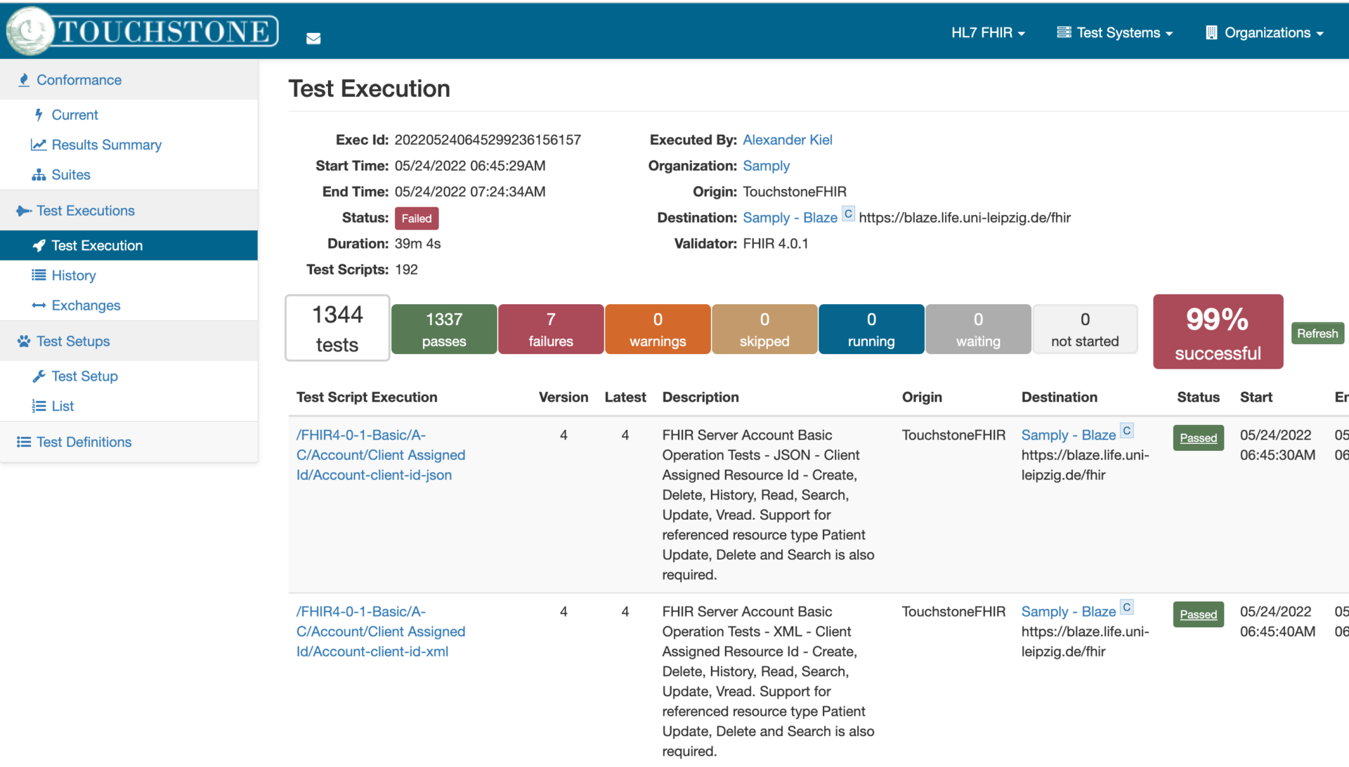This screenshot has height=767, width=1349.
Task: Filter by 7 failures
Action: click(551, 329)
